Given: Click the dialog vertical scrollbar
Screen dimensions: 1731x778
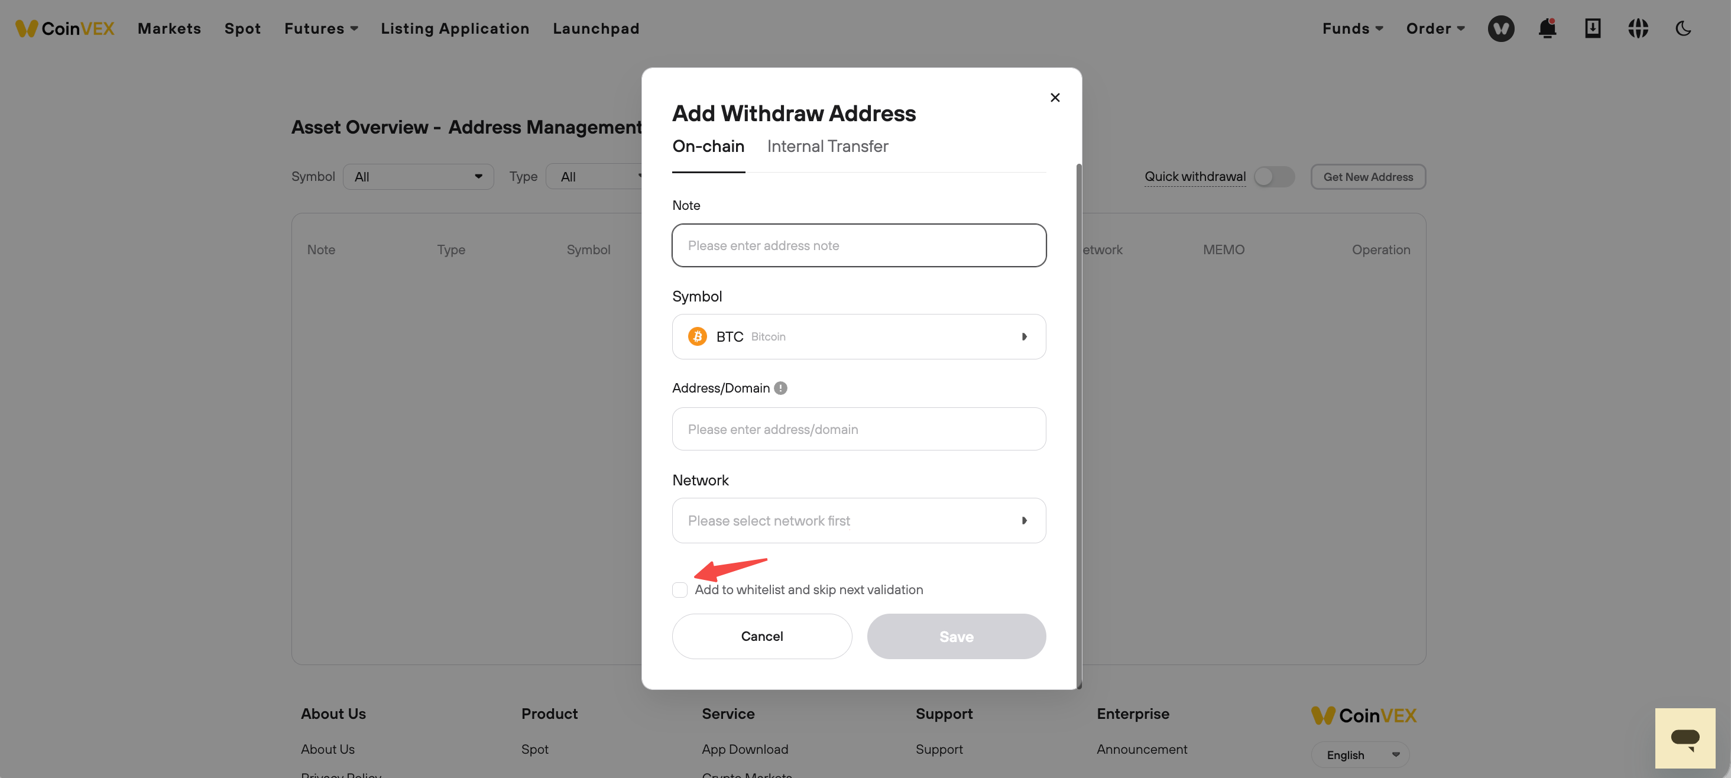Looking at the screenshot, I should click(1079, 427).
